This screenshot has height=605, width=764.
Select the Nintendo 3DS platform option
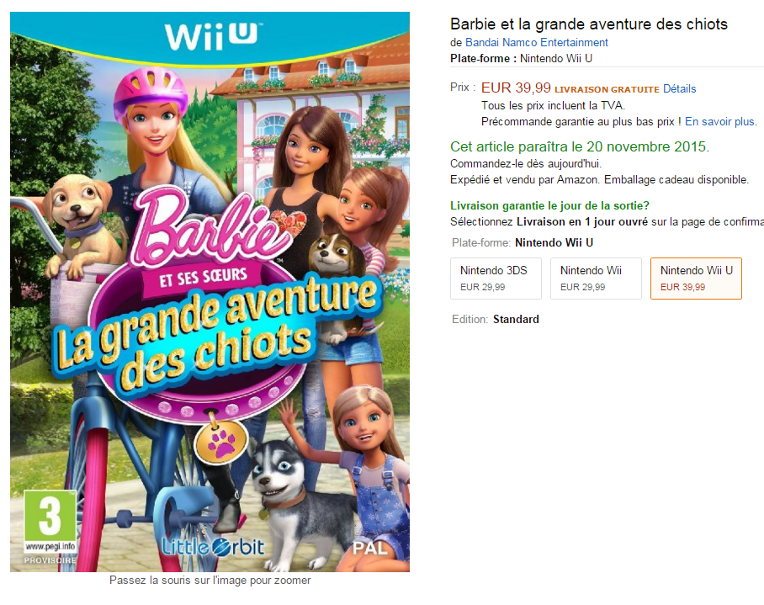click(496, 279)
